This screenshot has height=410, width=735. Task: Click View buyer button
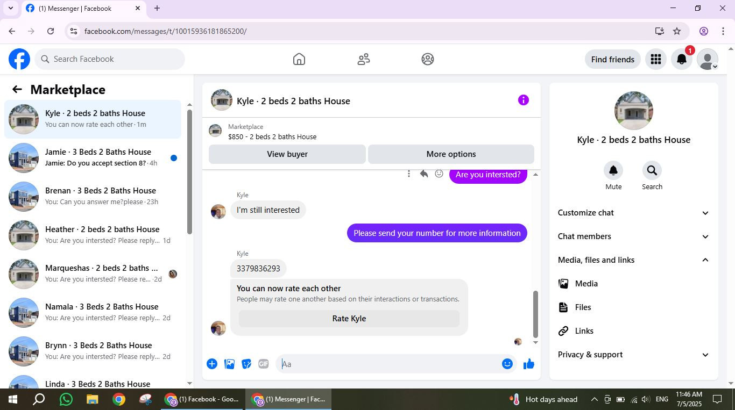coord(287,154)
